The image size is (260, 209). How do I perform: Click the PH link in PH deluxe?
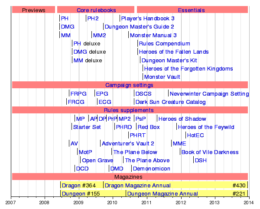coord(77,44)
